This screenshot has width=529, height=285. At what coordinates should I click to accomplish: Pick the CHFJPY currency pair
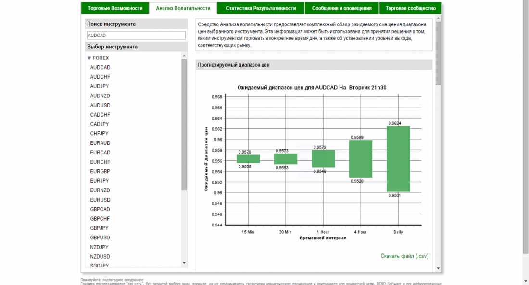click(99, 134)
